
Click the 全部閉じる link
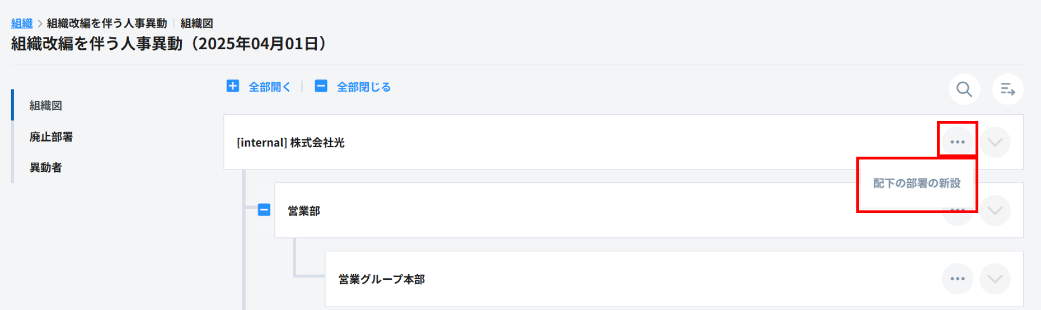pyautogui.click(x=363, y=87)
